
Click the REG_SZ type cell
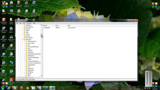pos(57,28)
